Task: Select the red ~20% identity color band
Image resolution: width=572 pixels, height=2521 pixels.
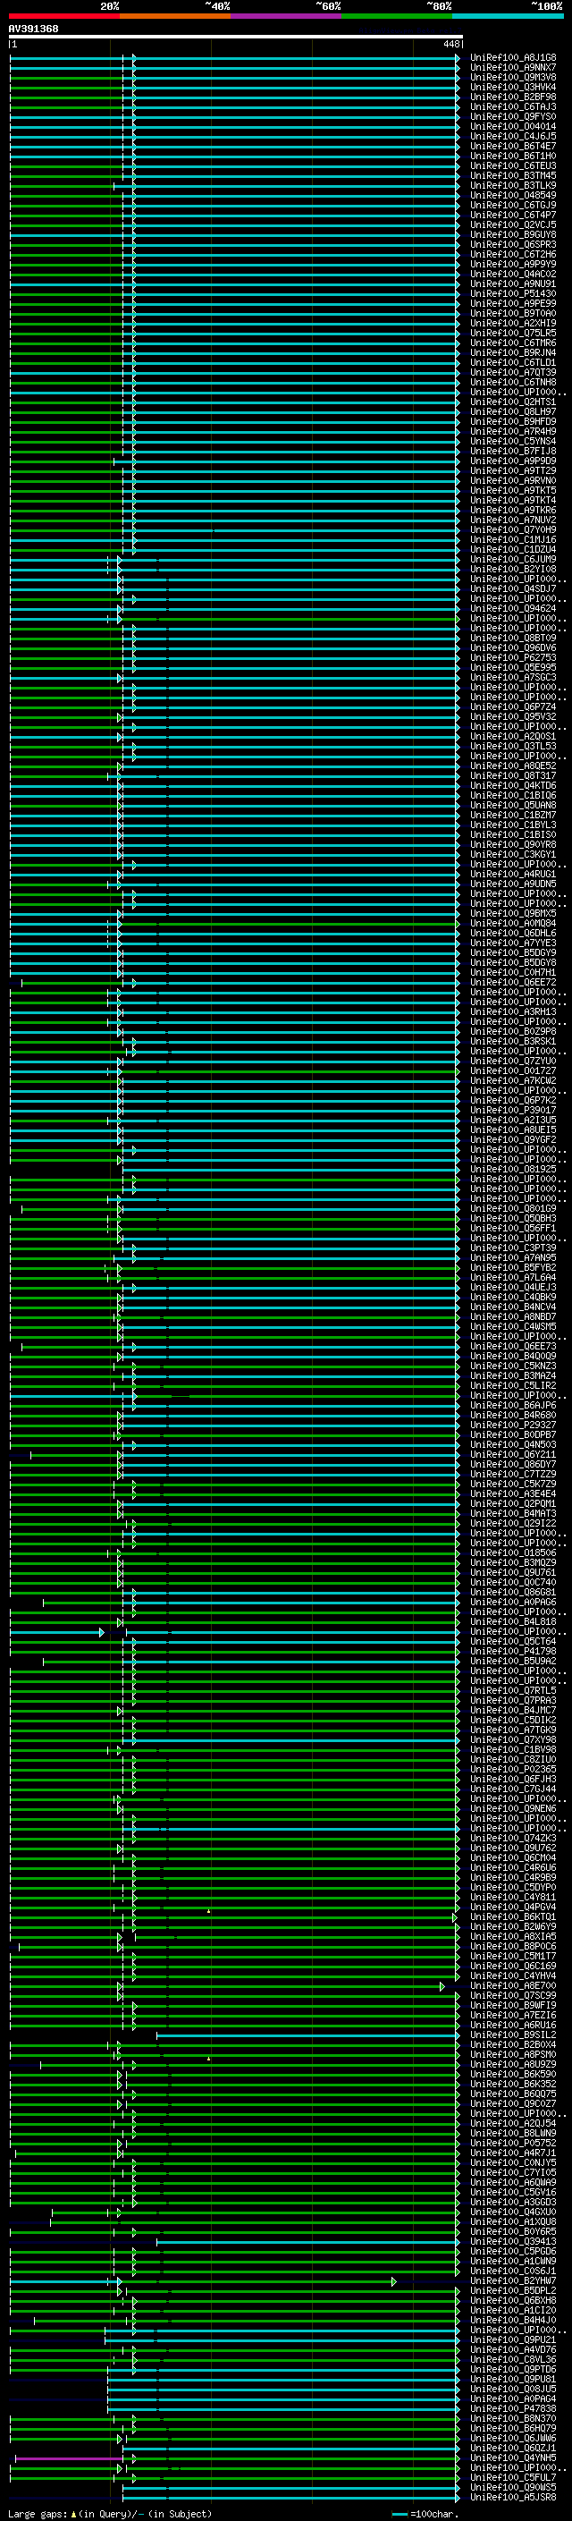Action: [x=63, y=16]
